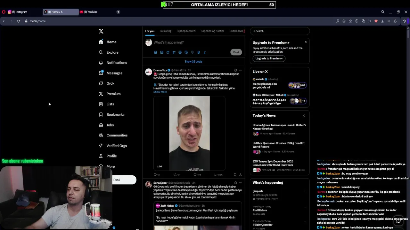Open Bookmarks from sidebar
Image resolution: width=410 pixels, height=230 pixels.
click(111, 115)
